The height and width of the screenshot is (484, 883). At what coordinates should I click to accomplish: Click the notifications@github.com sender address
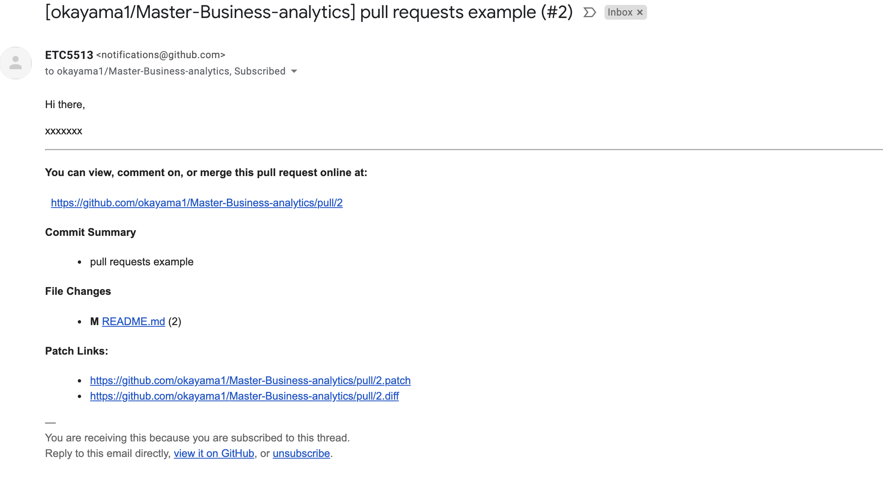[x=161, y=55]
